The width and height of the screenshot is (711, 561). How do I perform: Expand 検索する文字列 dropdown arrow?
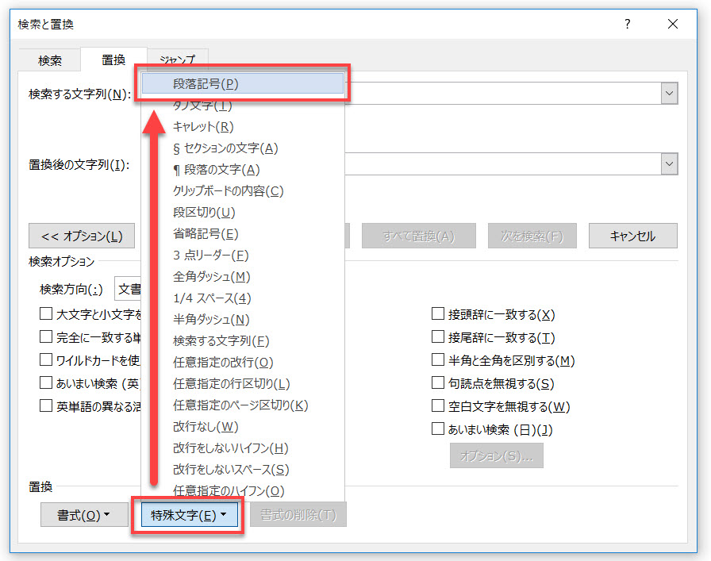(x=669, y=94)
